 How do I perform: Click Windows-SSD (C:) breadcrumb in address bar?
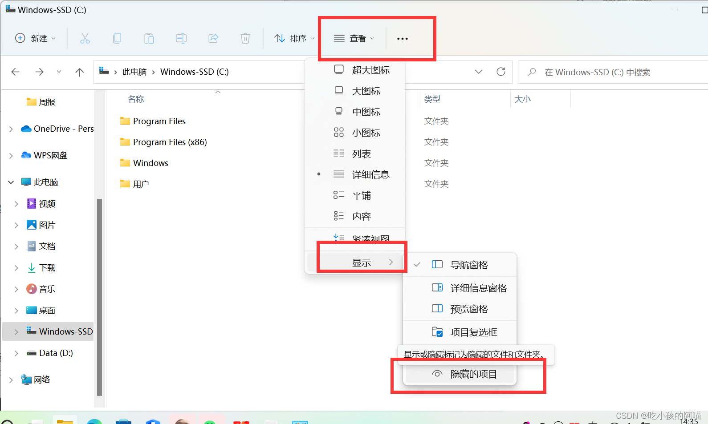195,72
